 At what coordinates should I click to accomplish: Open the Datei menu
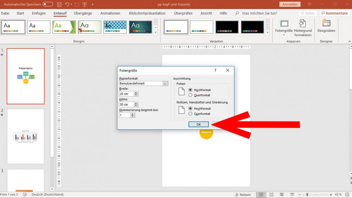coord(5,13)
